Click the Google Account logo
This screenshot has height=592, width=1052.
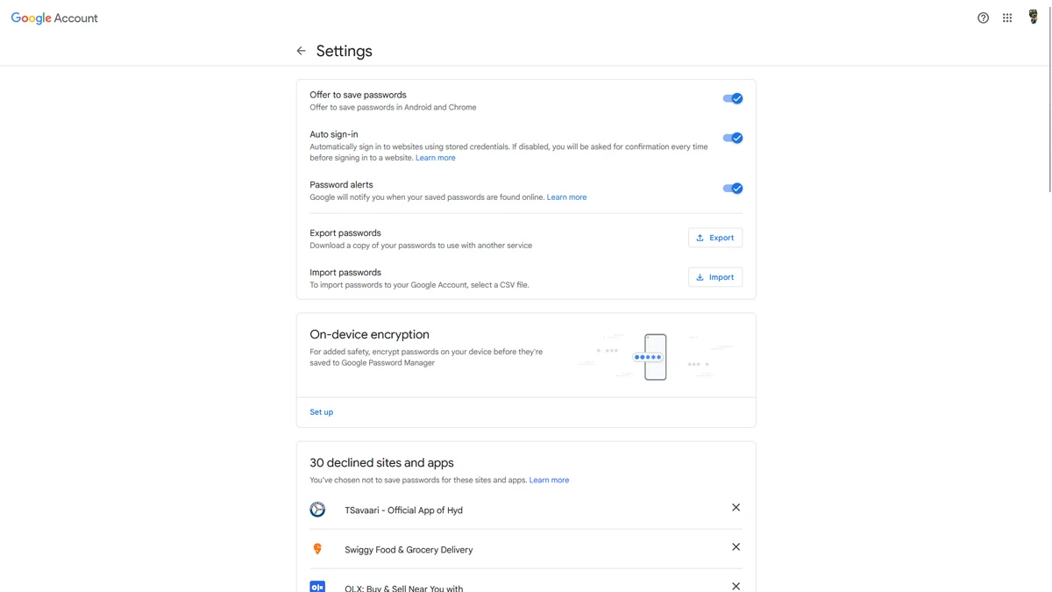pyautogui.click(x=54, y=18)
